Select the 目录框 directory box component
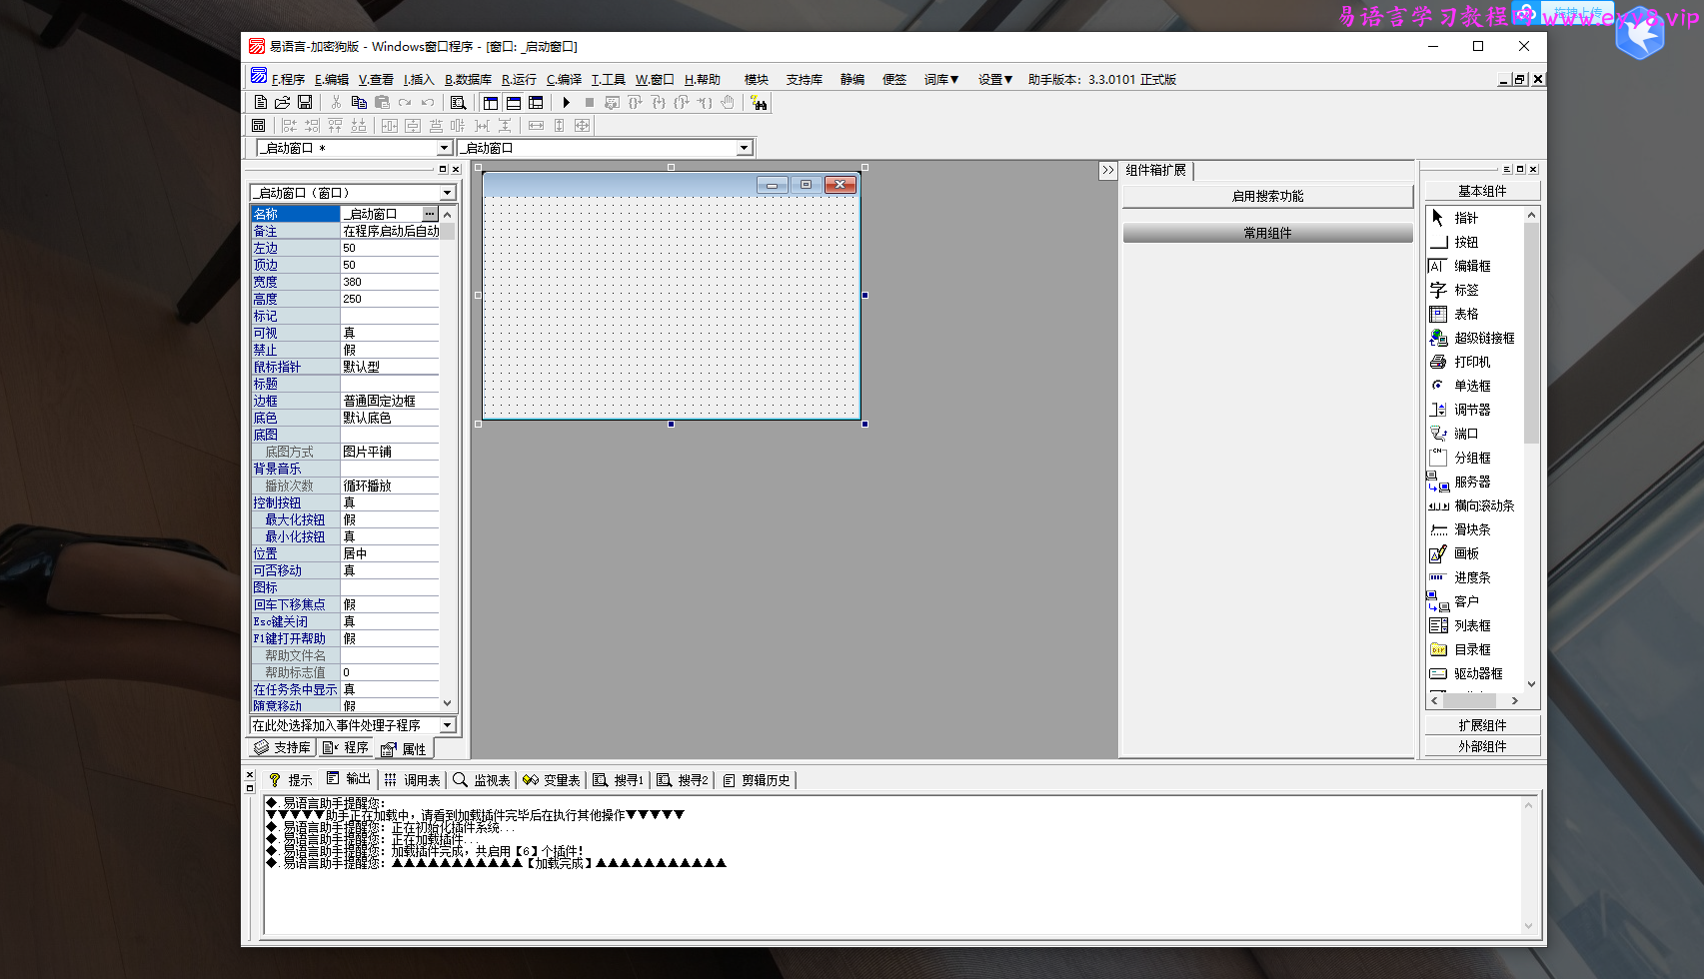The image size is (1704, 979). pos(1473,649)
